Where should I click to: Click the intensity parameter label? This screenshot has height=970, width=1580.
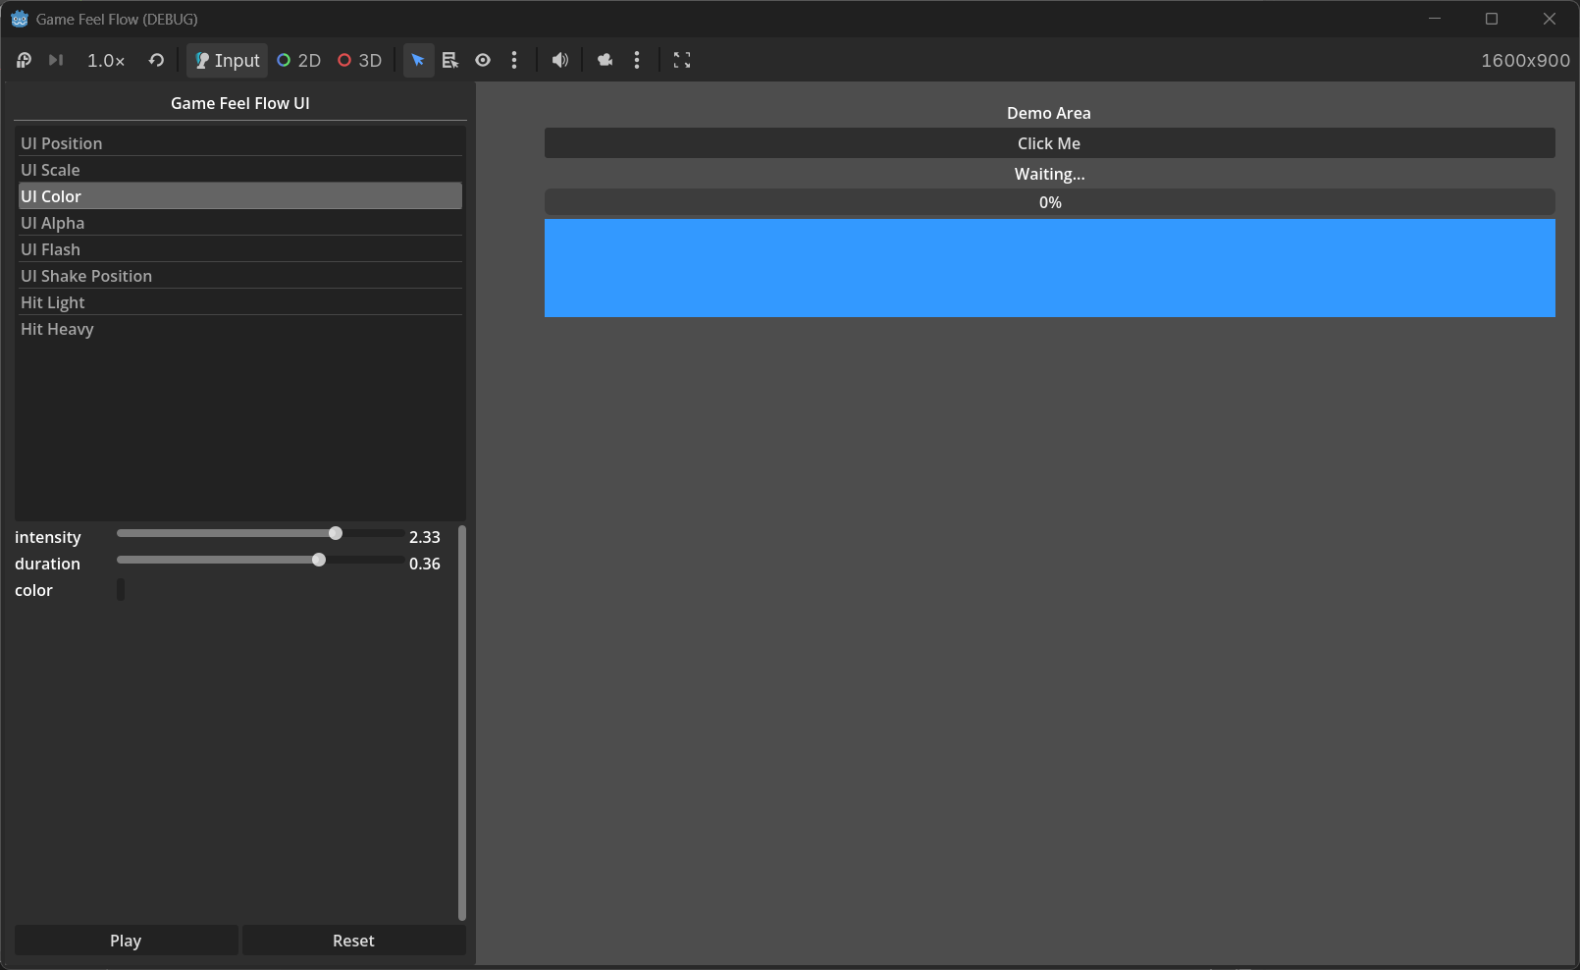point(48,537)
